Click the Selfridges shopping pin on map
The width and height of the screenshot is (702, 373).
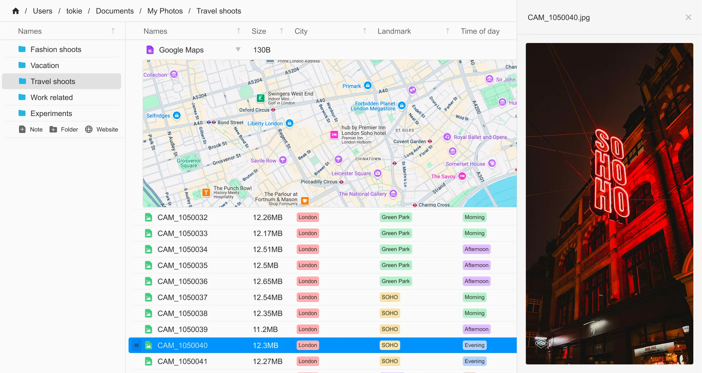177,115
